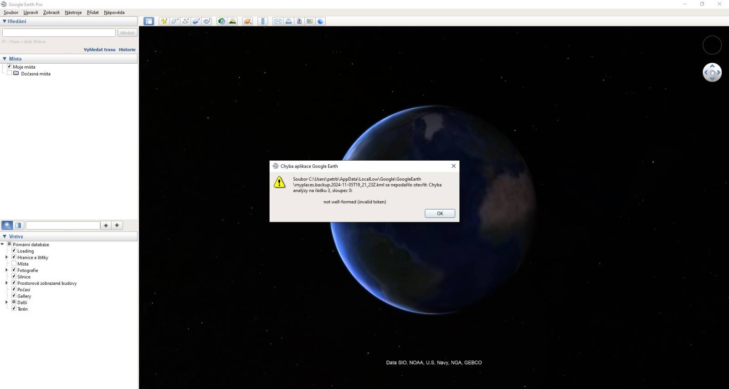The image size is (729, 389).
Task: Toggle the places transparency panel icon
Action: [18, 225]
